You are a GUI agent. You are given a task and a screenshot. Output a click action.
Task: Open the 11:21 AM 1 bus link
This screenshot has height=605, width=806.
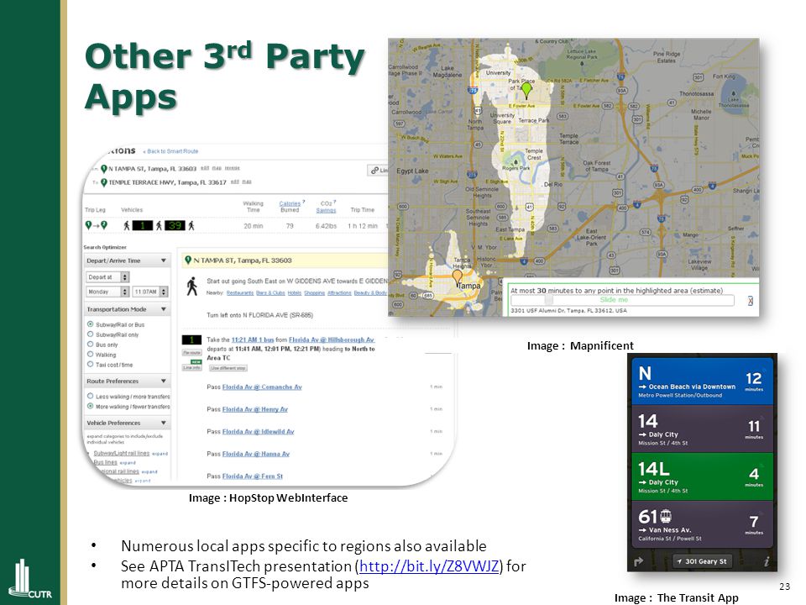pos(253,339)
